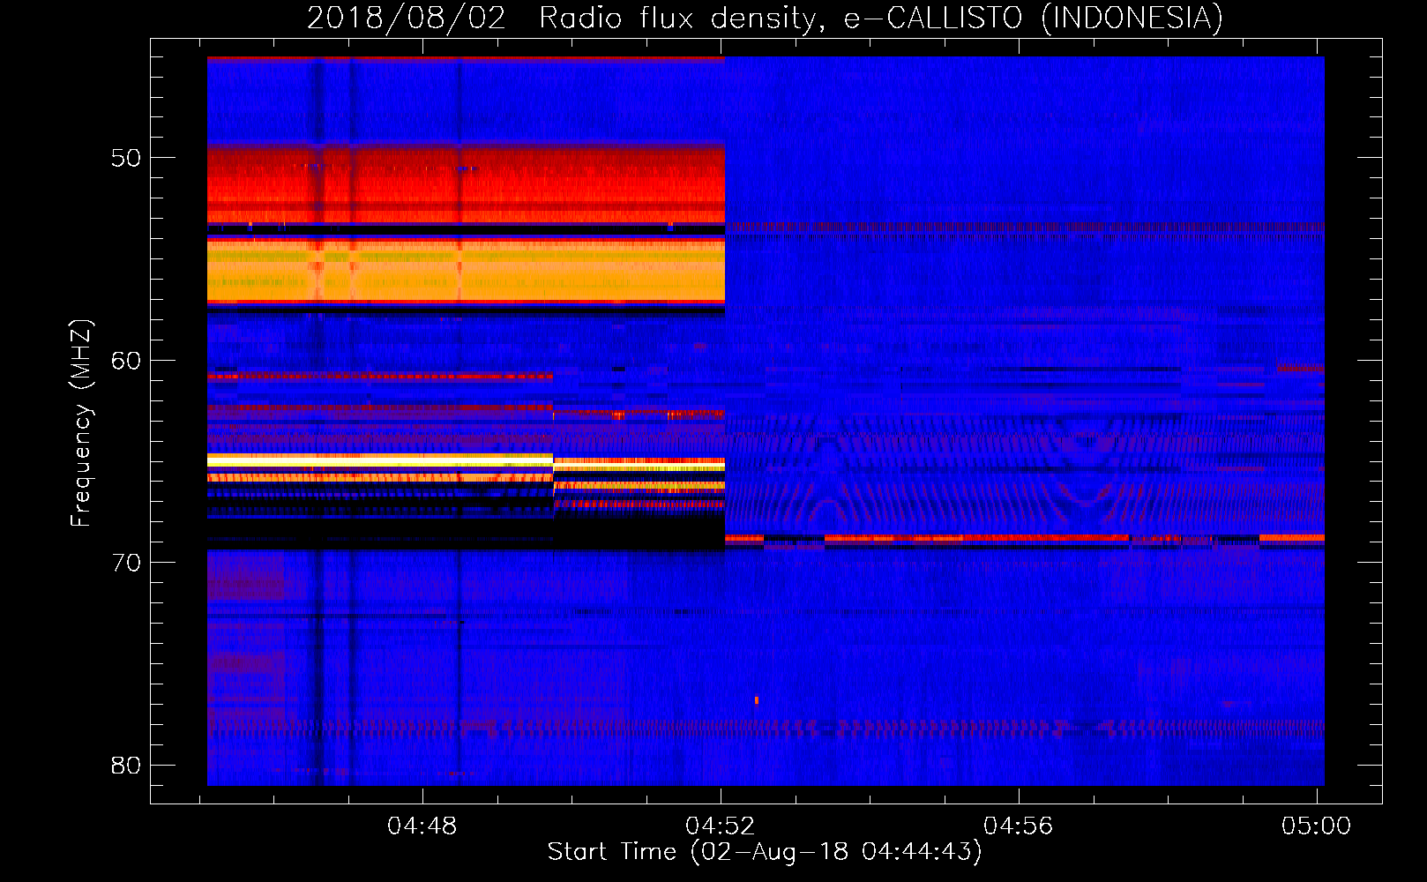
Task: Click the "Frequency (MHZ)" axis label
Action: pos(81,423)
